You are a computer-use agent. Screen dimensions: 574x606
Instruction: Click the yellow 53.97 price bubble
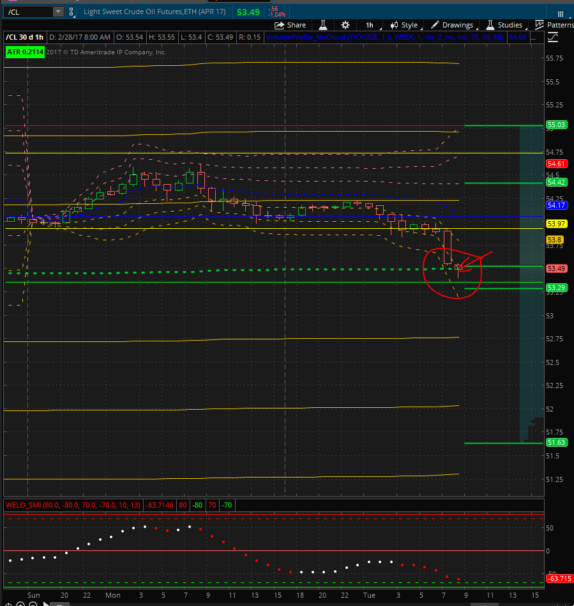coord(556,224)
